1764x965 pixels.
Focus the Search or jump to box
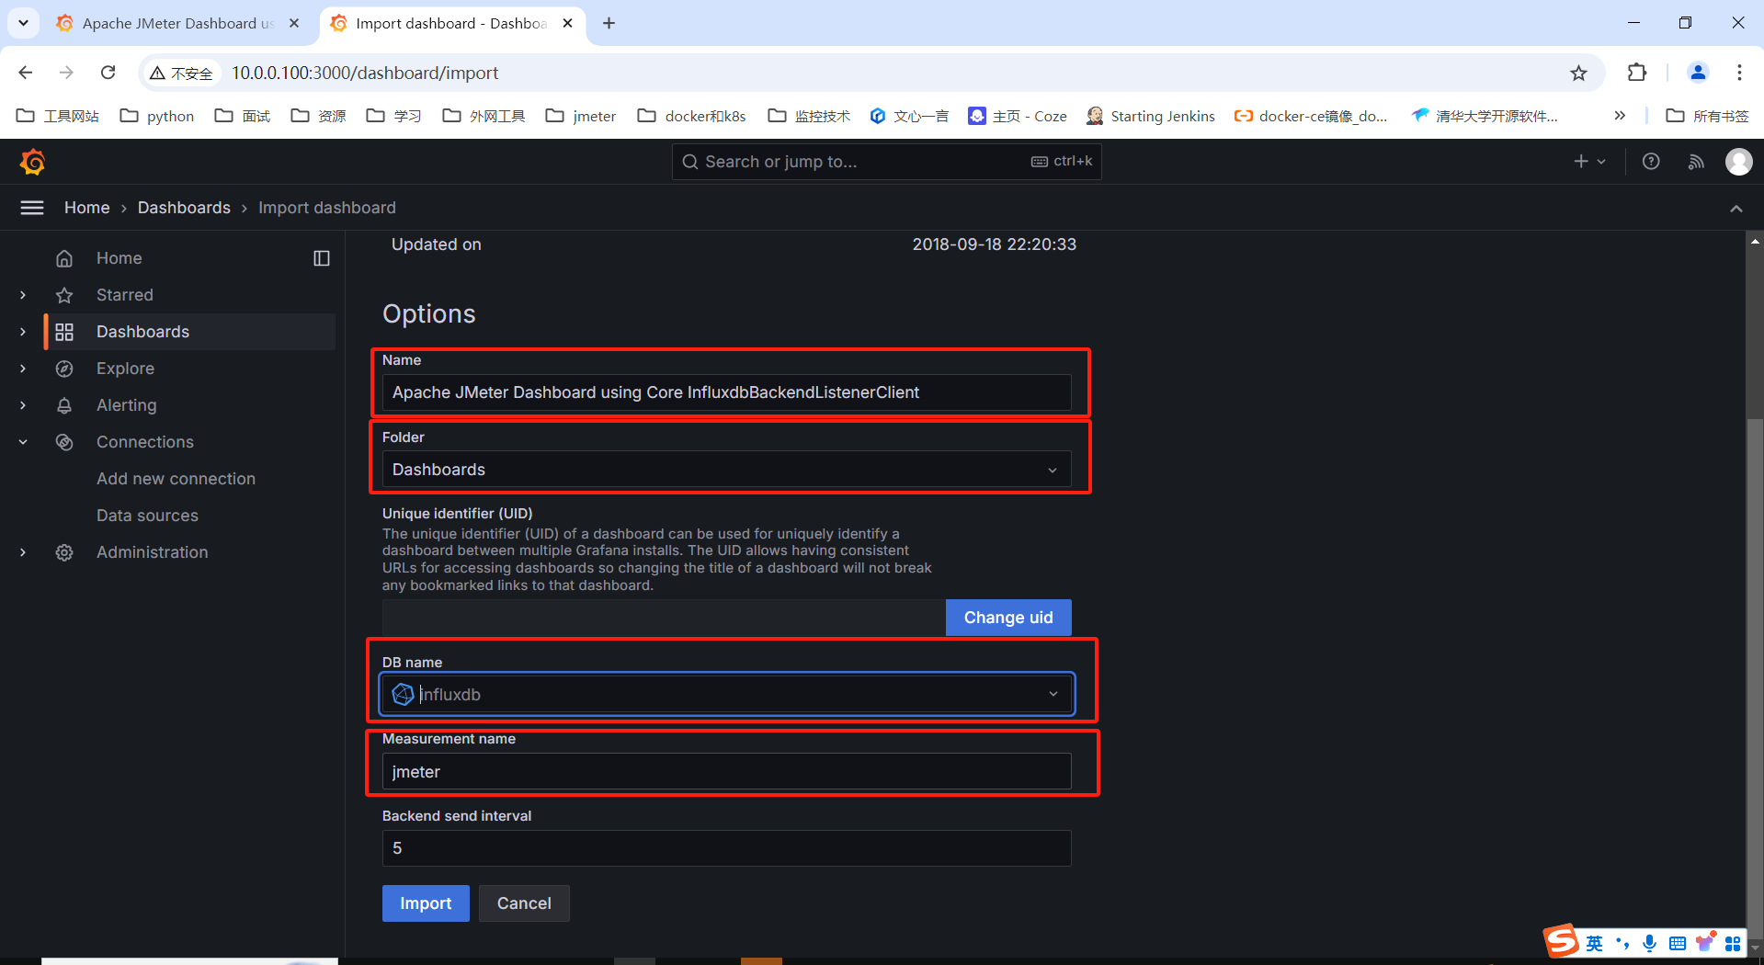pos(886,162)
